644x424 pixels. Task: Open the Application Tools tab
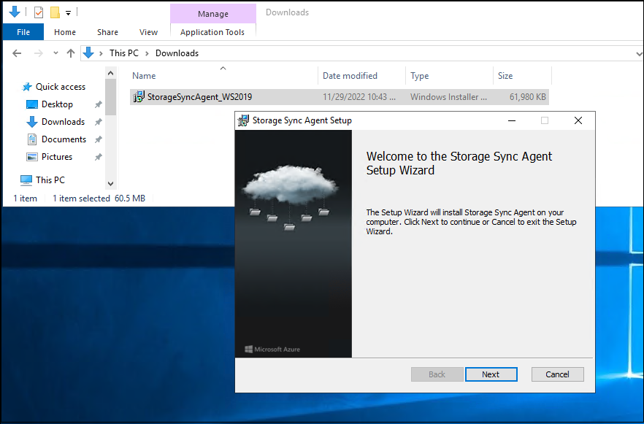[x=212, y=32]
